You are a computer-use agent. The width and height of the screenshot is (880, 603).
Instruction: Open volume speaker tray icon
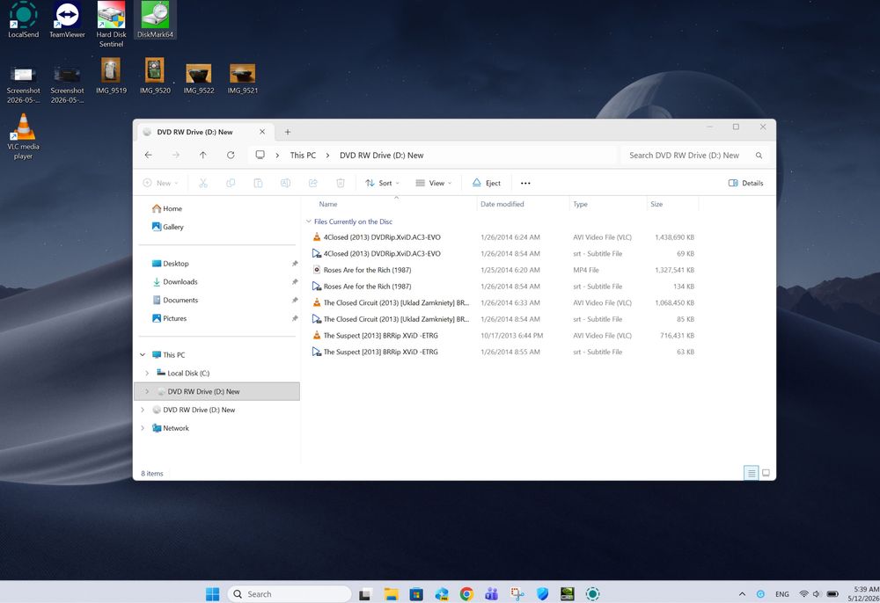817,594
